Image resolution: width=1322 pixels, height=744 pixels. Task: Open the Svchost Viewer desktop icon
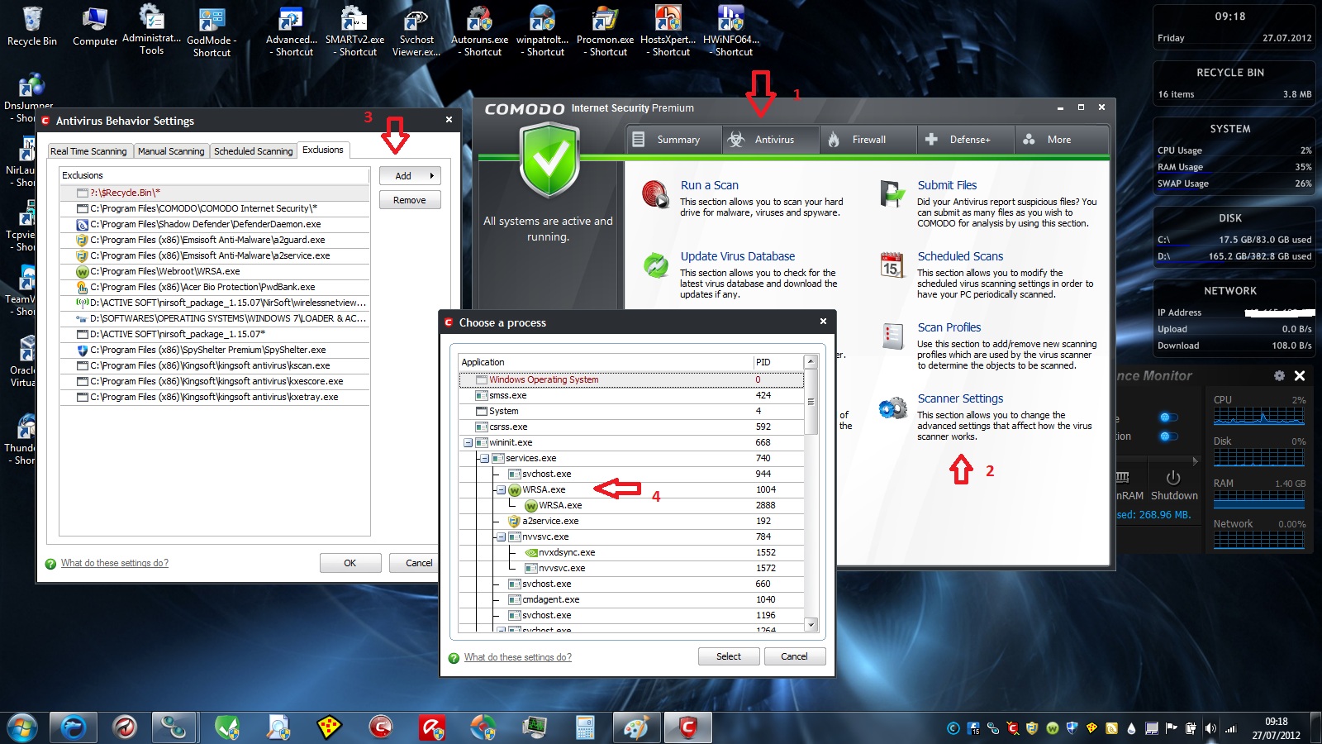pos(416,32)
